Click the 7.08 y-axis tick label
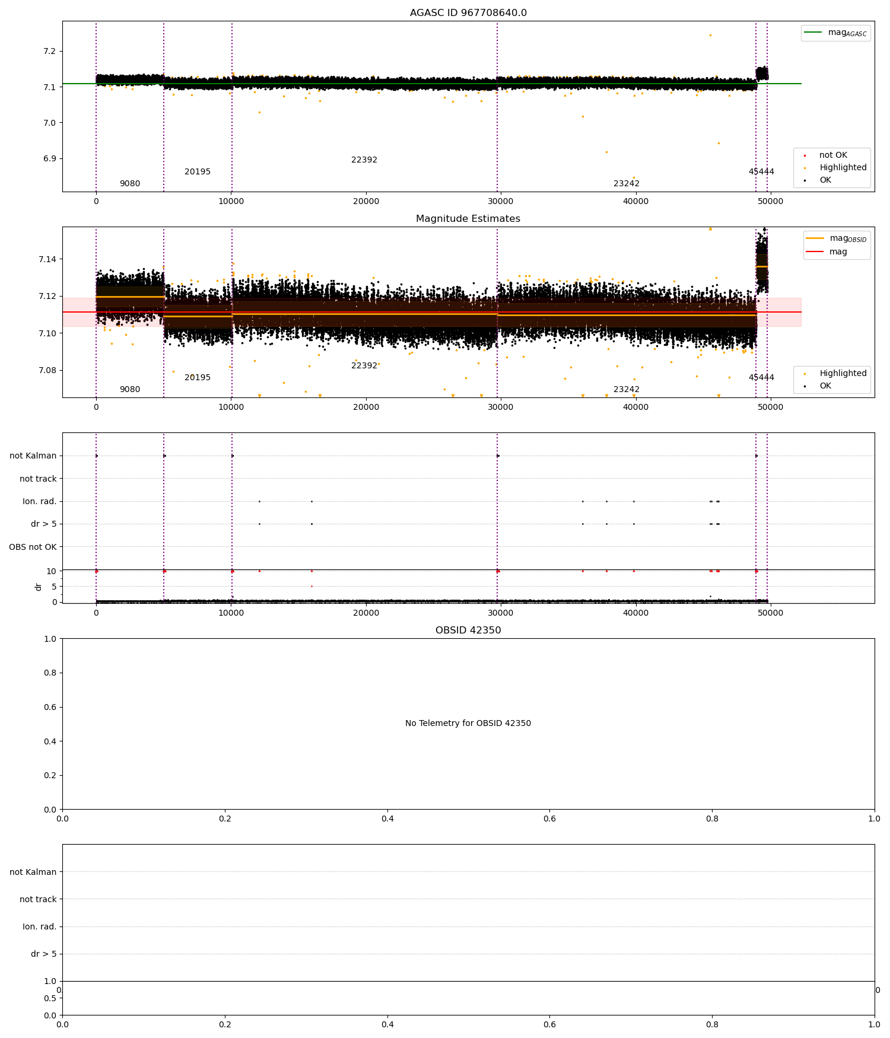Viewport: 890px width, 1038px height. tap(47, 371)
